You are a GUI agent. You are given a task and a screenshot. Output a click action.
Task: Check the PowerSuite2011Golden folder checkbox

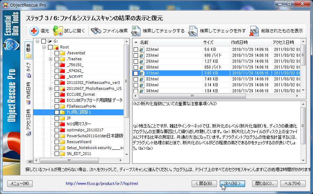click(57, 136)
